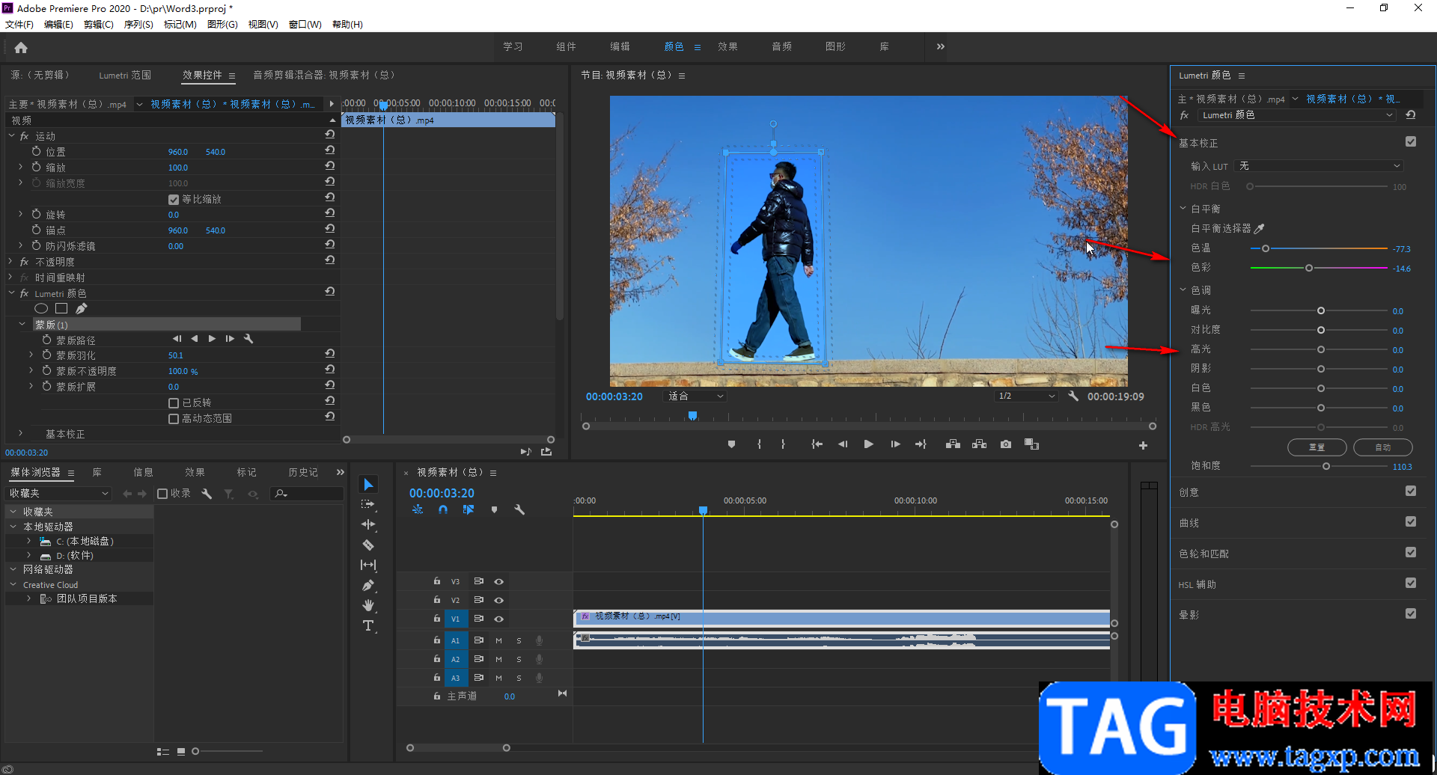1437x775 pixels.
Task: Select the Hand tool
Action: tap(368, 605)
